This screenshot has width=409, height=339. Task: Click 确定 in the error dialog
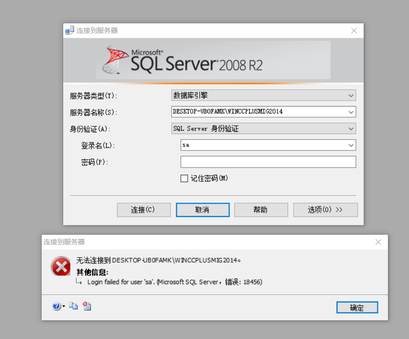(x=357, y=307)
